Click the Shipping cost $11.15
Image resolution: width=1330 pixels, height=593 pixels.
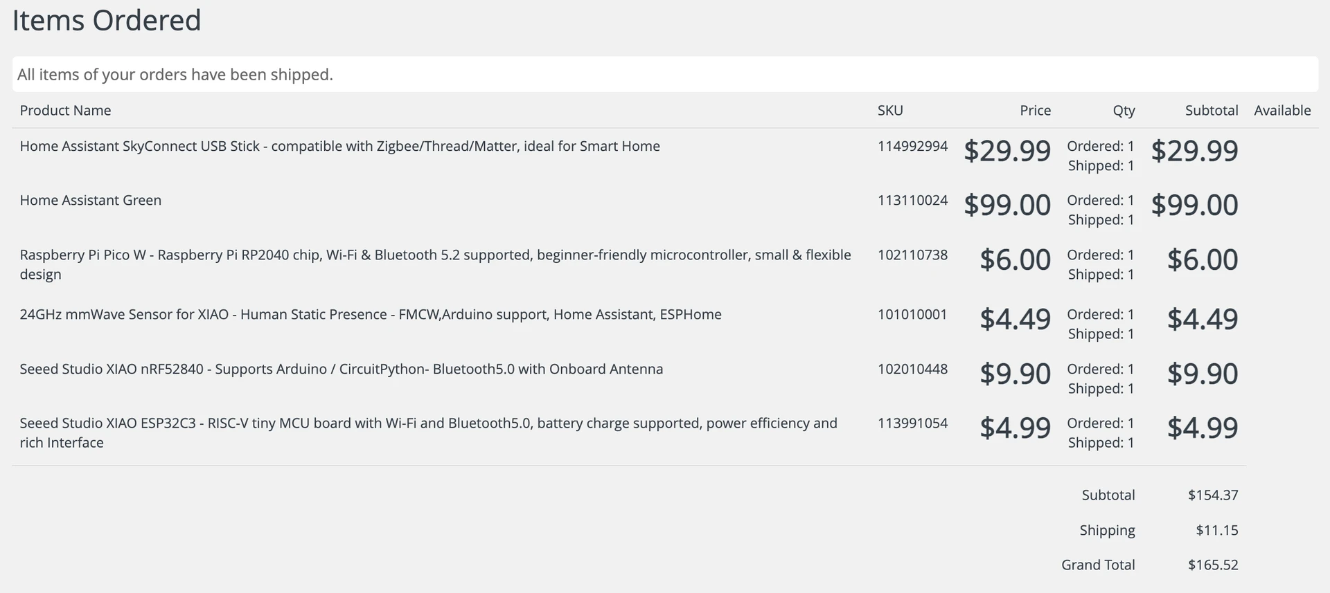tap(1216, 530)
